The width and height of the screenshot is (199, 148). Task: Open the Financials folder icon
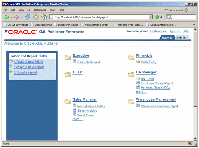point(131,57)
